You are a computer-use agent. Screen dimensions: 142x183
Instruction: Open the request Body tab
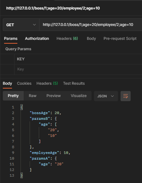(x=91, y=39)
